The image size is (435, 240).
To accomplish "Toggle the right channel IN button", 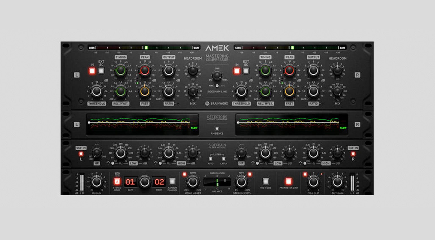I will pyautogui.click(x=237, y=71).
